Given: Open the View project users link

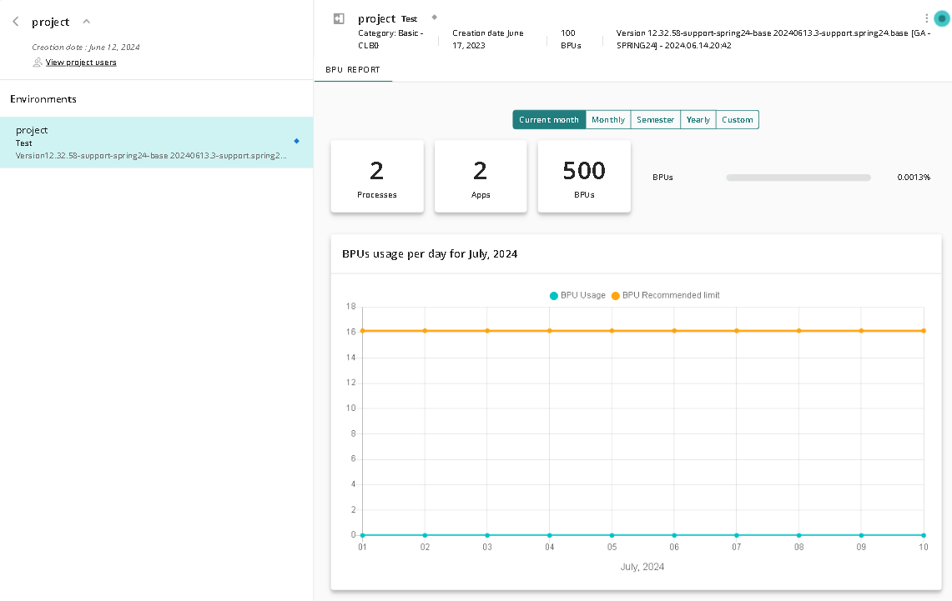Looking at the screenshot, I should (81, 62).
